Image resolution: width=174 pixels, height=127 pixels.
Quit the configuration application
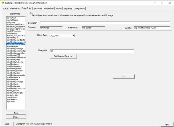tap(167, 125)
